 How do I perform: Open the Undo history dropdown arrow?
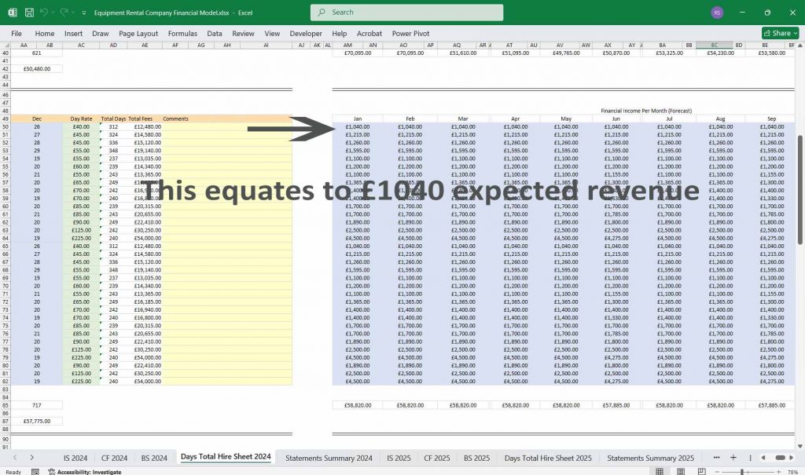(x=54, y=12)
